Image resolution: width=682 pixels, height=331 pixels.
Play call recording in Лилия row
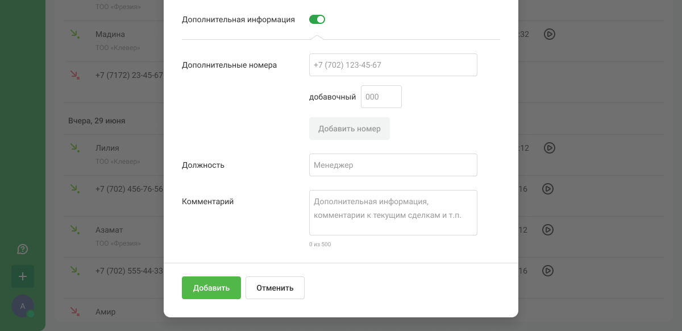click(x=549, y=148)
